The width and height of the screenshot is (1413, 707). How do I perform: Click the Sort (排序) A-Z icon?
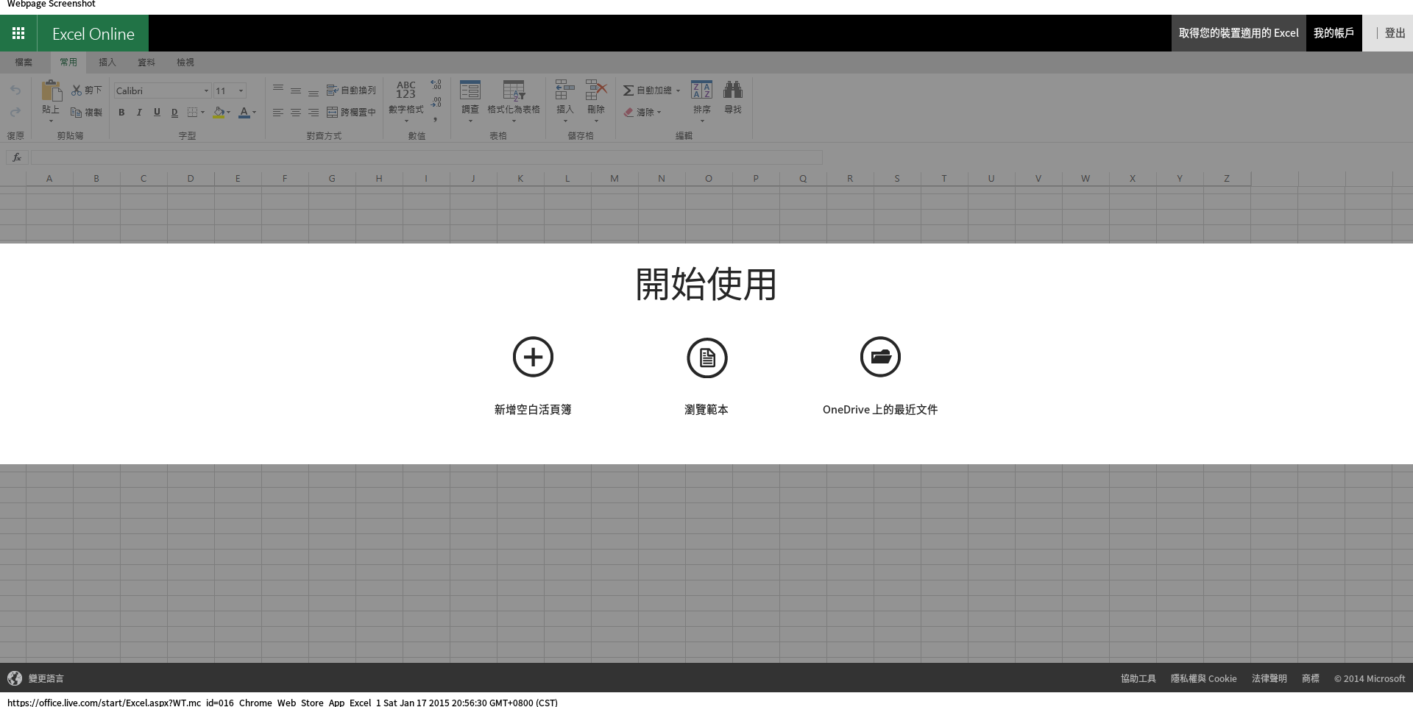(701, 90)
